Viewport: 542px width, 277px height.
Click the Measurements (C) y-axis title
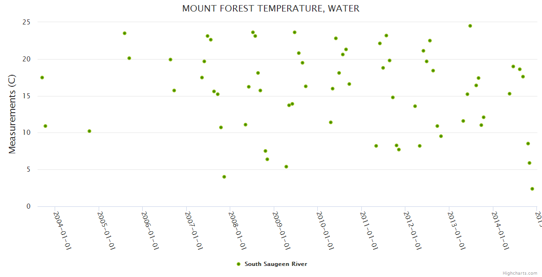tap(13, 114)
